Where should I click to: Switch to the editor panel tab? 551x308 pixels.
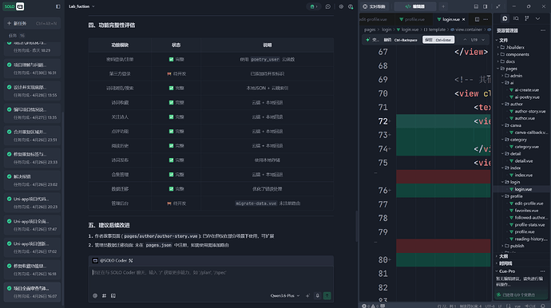415,6
